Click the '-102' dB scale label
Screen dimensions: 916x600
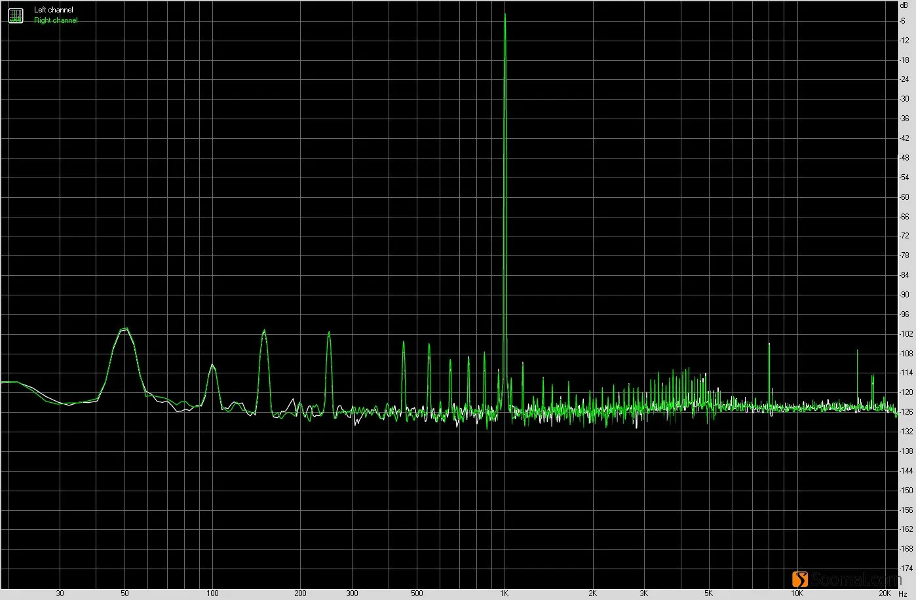click(x=907, y=334)
